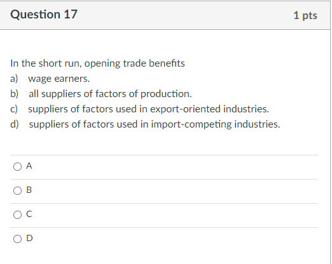Click the question stem about opening trade
The height and width of the screenshot is (264, 332).
click(x=97, y=63)
